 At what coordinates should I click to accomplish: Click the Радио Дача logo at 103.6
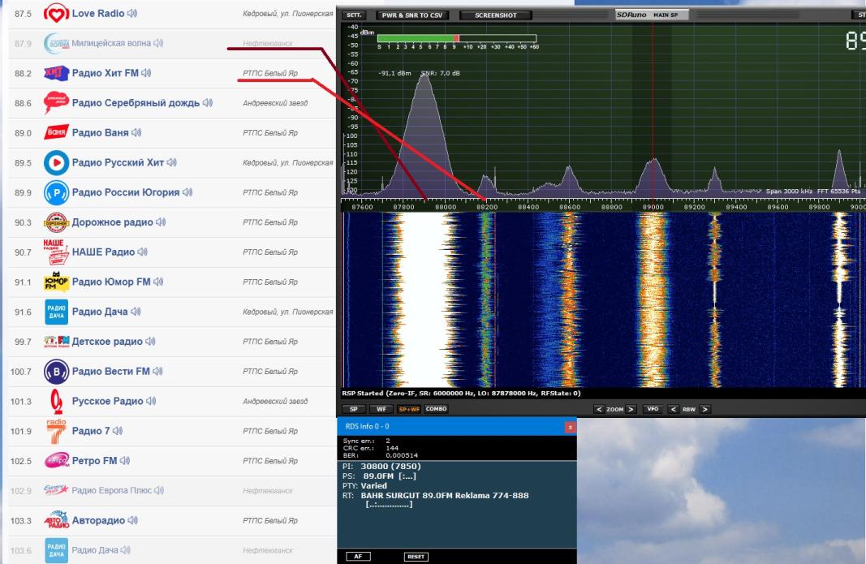(x=56, y=550)
